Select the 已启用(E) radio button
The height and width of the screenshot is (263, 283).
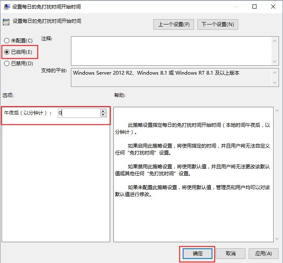click(7, 52)
